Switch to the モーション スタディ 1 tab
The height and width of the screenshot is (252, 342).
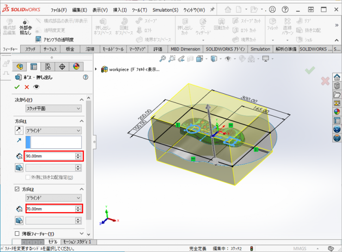pyautogui.click(x=77, y=242)
